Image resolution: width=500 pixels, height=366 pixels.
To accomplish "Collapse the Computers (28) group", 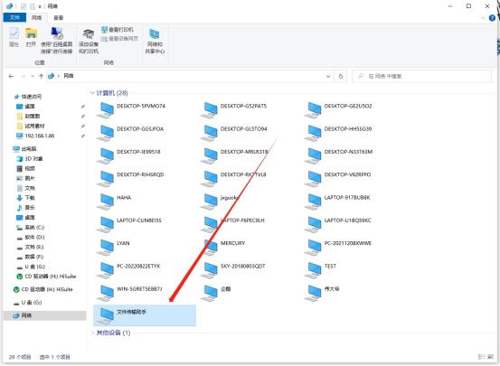I will [92, 93].
